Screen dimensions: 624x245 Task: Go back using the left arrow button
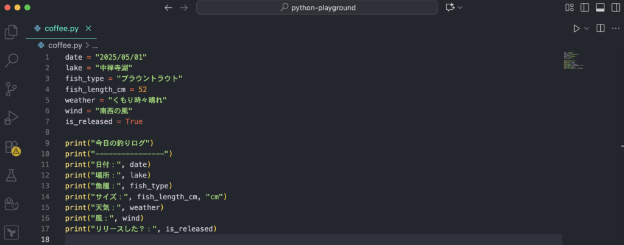click(169, 7)
